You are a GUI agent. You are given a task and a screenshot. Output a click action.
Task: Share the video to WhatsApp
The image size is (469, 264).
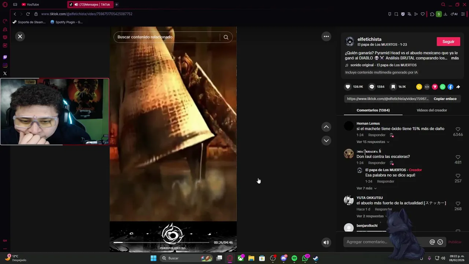click(443, 87)
